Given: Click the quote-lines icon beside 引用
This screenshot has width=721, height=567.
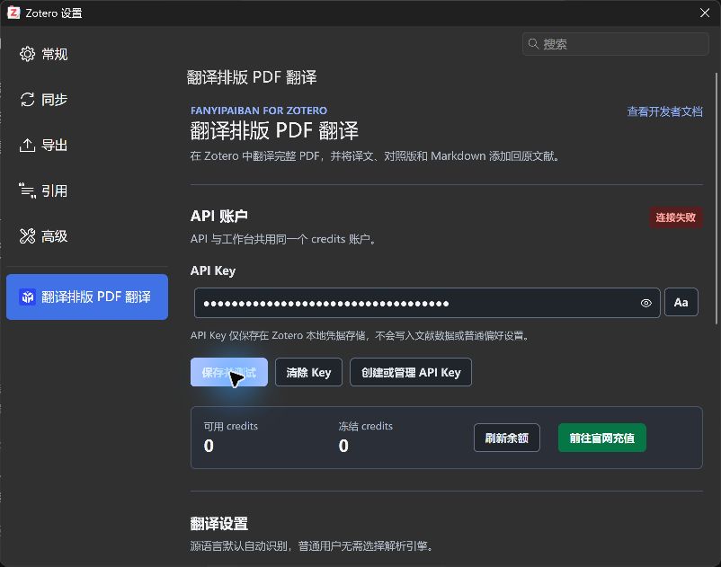Looking at the screenshot, I should [27, 190].
